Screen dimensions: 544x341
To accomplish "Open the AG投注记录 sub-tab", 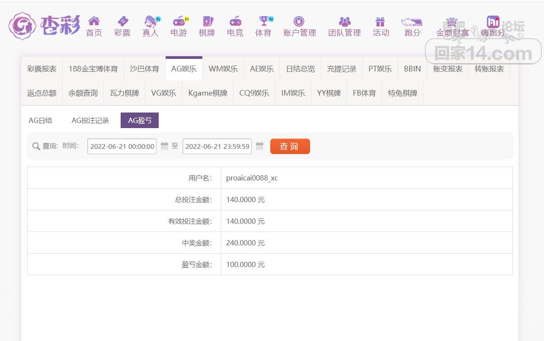I will point(90,121).
